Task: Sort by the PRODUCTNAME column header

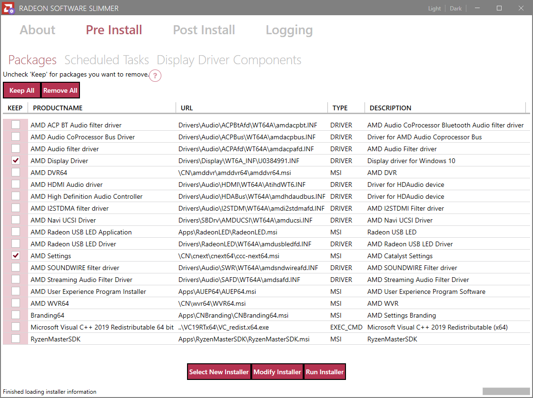Action: (x=102, y=108)
